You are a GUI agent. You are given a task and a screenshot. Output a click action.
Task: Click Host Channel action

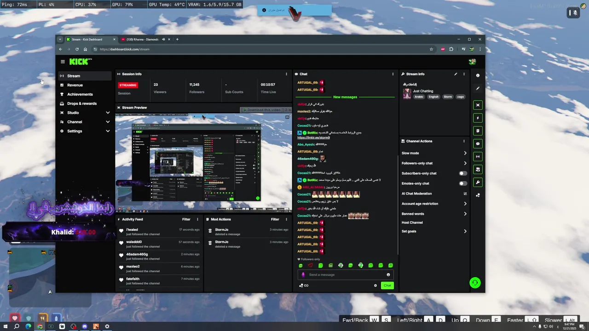click(x=412, y=223)
